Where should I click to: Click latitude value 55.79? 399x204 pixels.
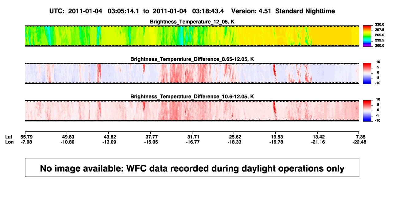tap(26, 137)
